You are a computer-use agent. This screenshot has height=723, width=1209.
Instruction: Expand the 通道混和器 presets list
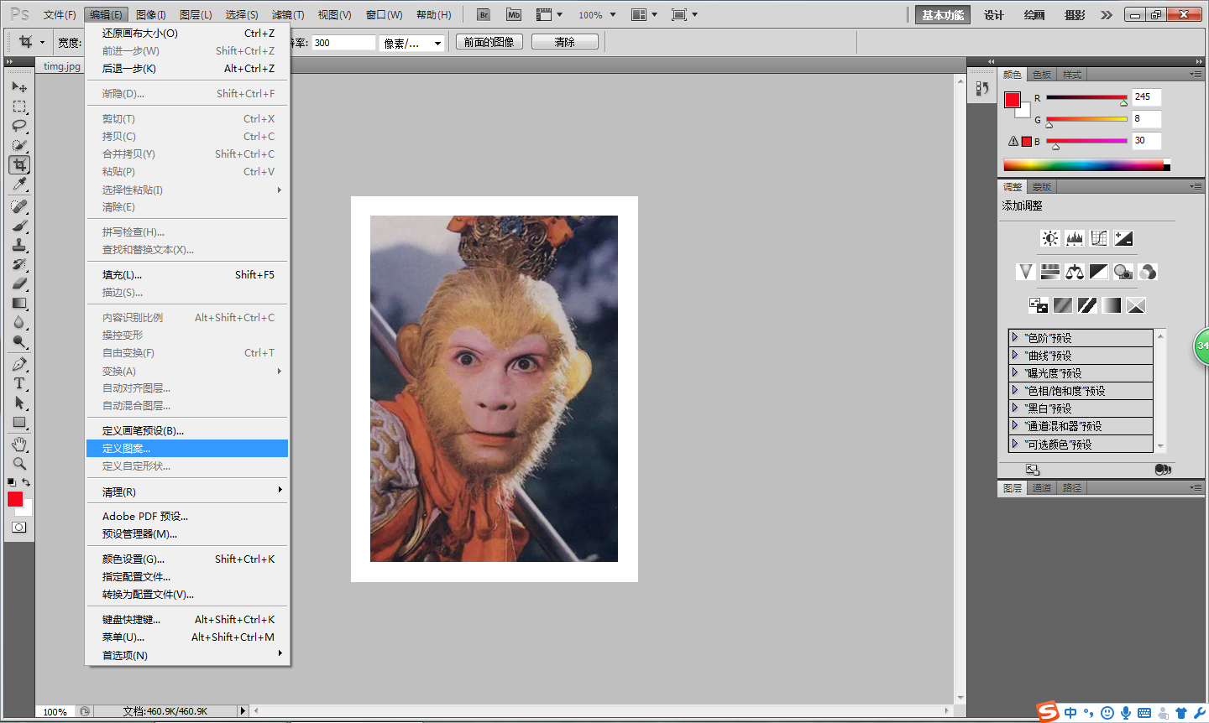point(1015,425)
